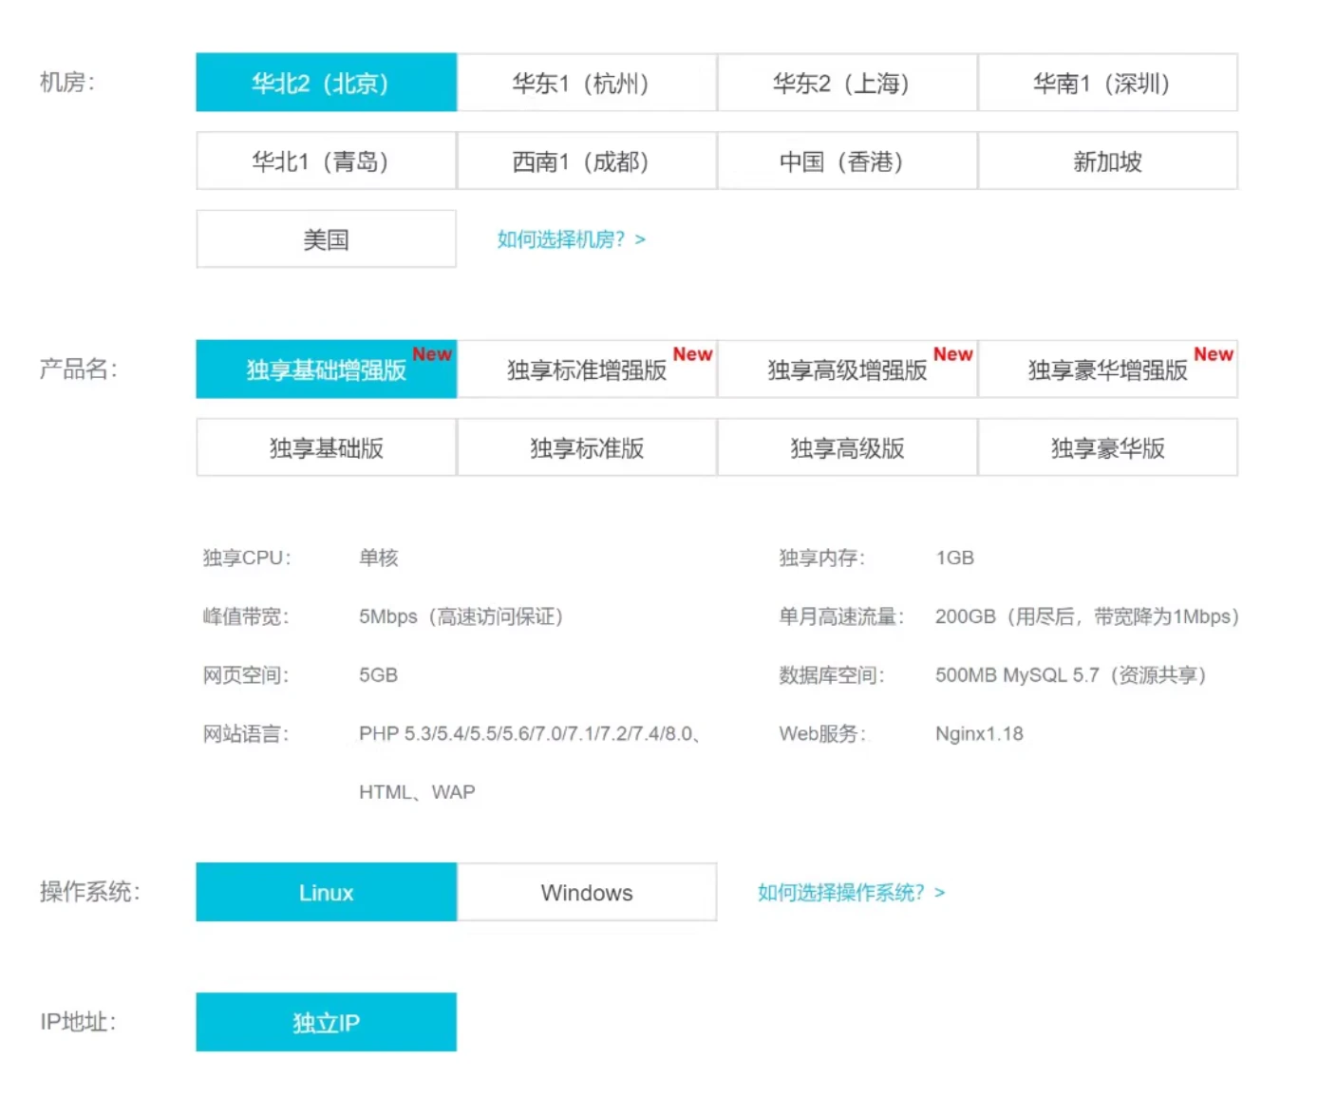Pick the 华南1（深圳） data center

(x=1107, y=83)
